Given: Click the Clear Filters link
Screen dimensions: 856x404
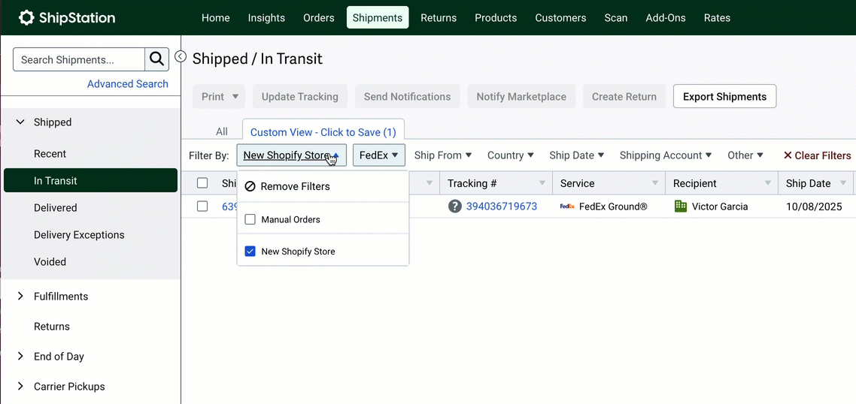Looking at the screenshot, I should (817, 155).
